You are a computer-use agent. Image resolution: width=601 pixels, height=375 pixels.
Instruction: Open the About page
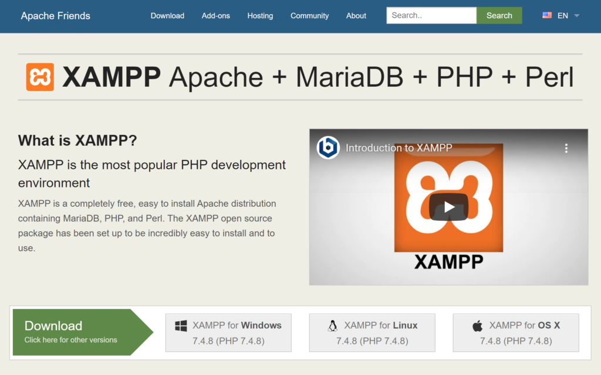click(x=356, y=16)
